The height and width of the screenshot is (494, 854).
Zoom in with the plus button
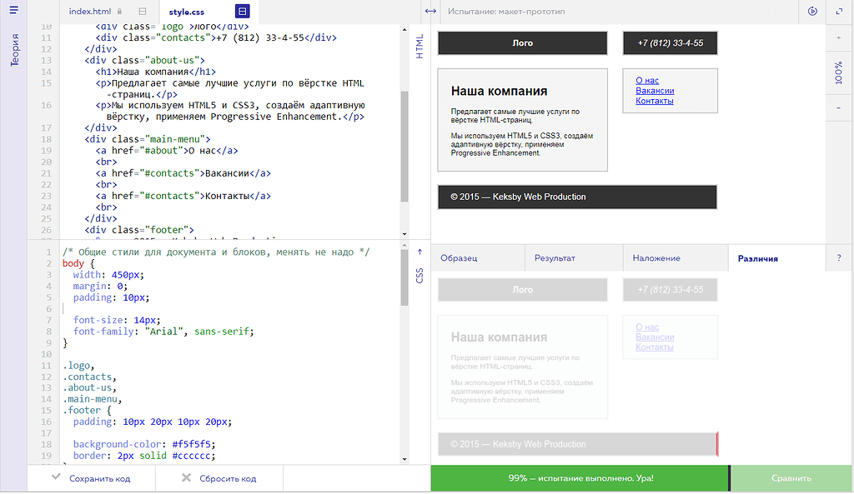point(839,38)
